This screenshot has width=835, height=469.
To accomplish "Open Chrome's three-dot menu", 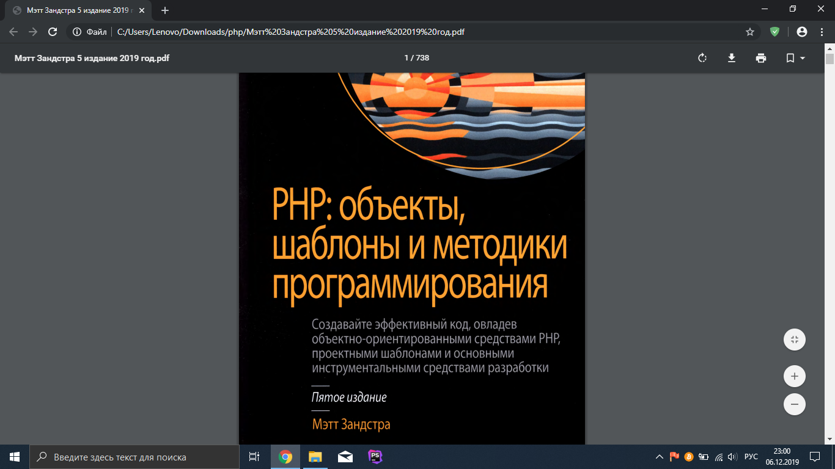I will pyautogui.click(x=822, y=32).
